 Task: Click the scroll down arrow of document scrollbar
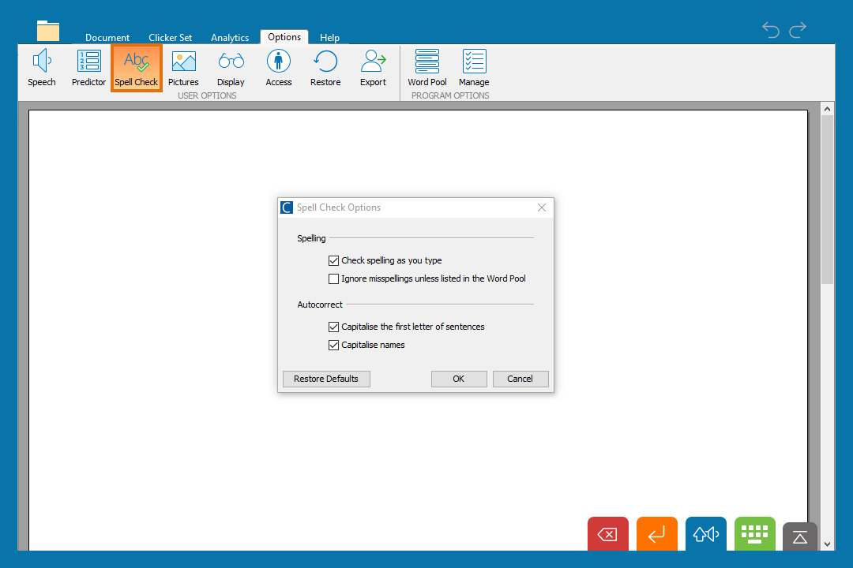point(827,544)
